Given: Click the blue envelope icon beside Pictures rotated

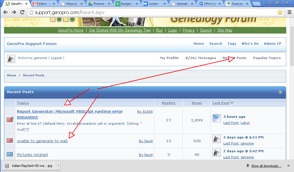Looking at the screenshot, I should pyautogui.click(x=10, y=154).
